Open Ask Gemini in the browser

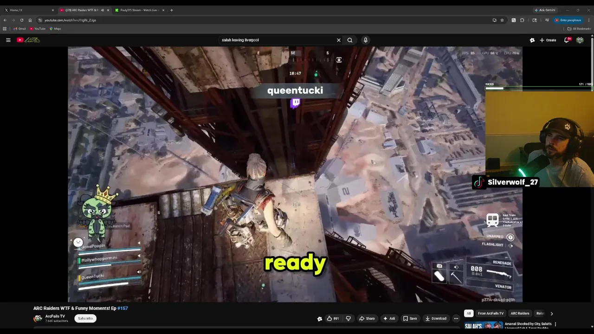[x=545, y=10]
